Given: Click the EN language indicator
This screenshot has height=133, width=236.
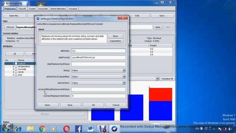Looking at the screenshot, I should 197,129.
